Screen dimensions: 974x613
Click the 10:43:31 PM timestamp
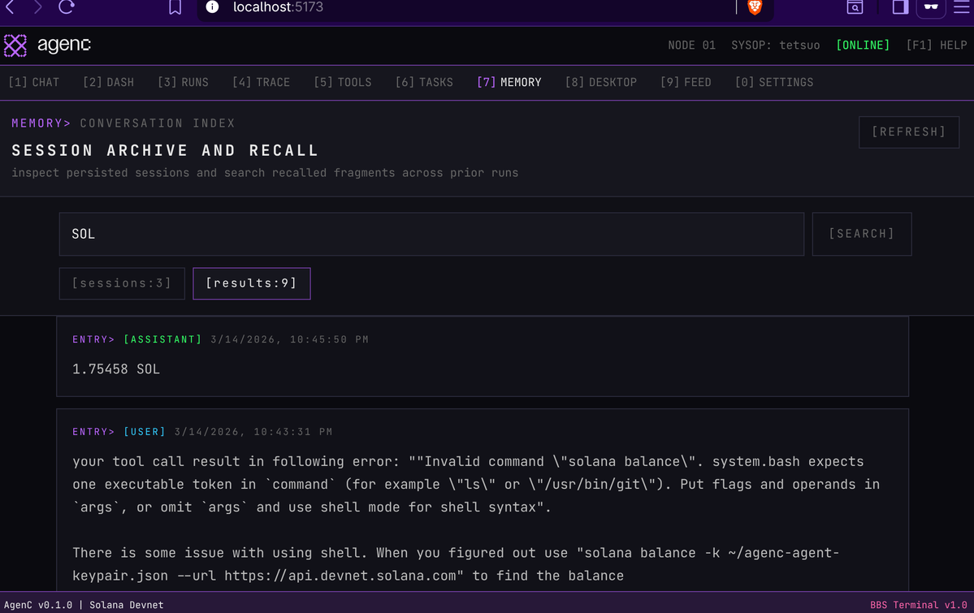[292, 432]
